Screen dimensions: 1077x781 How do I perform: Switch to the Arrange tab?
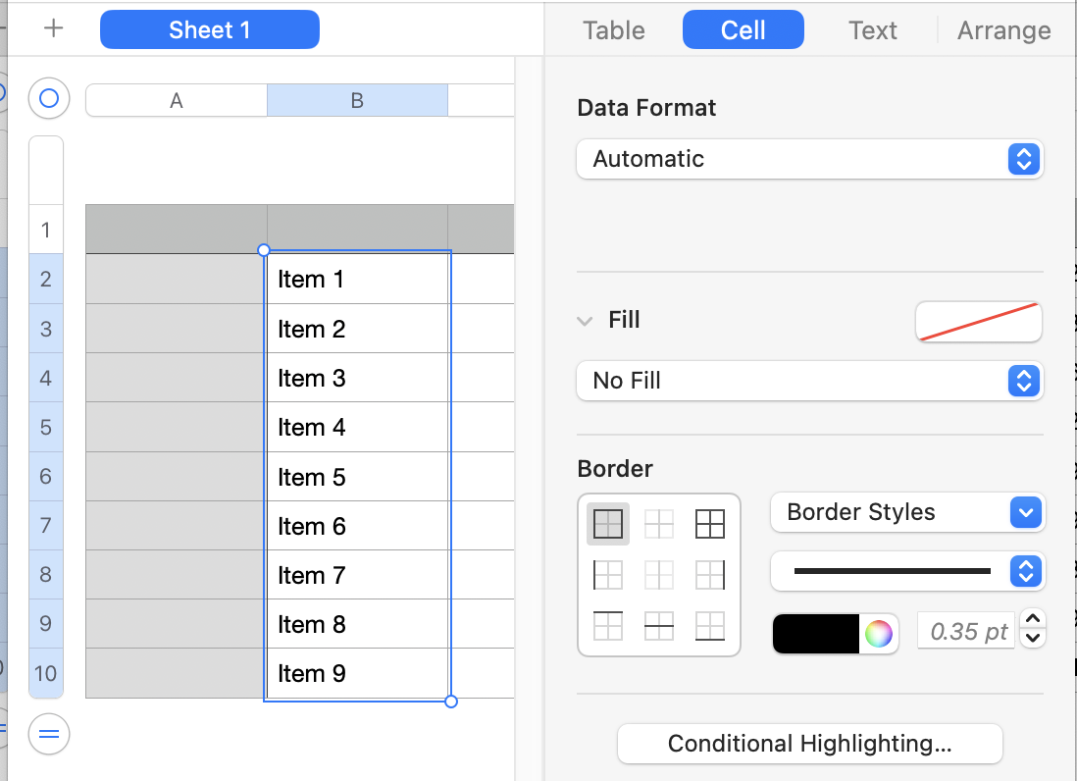click(x=1003, y=30)
